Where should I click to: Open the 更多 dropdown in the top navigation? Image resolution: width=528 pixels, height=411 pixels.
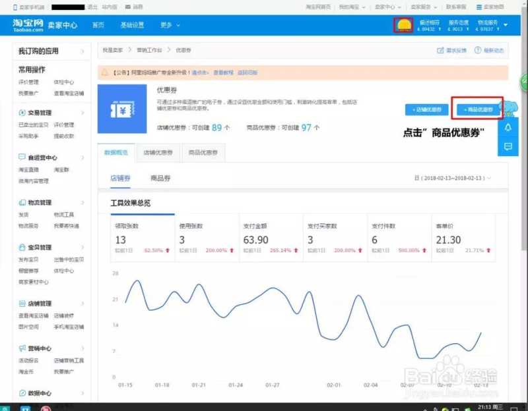[x=165, y=24]
